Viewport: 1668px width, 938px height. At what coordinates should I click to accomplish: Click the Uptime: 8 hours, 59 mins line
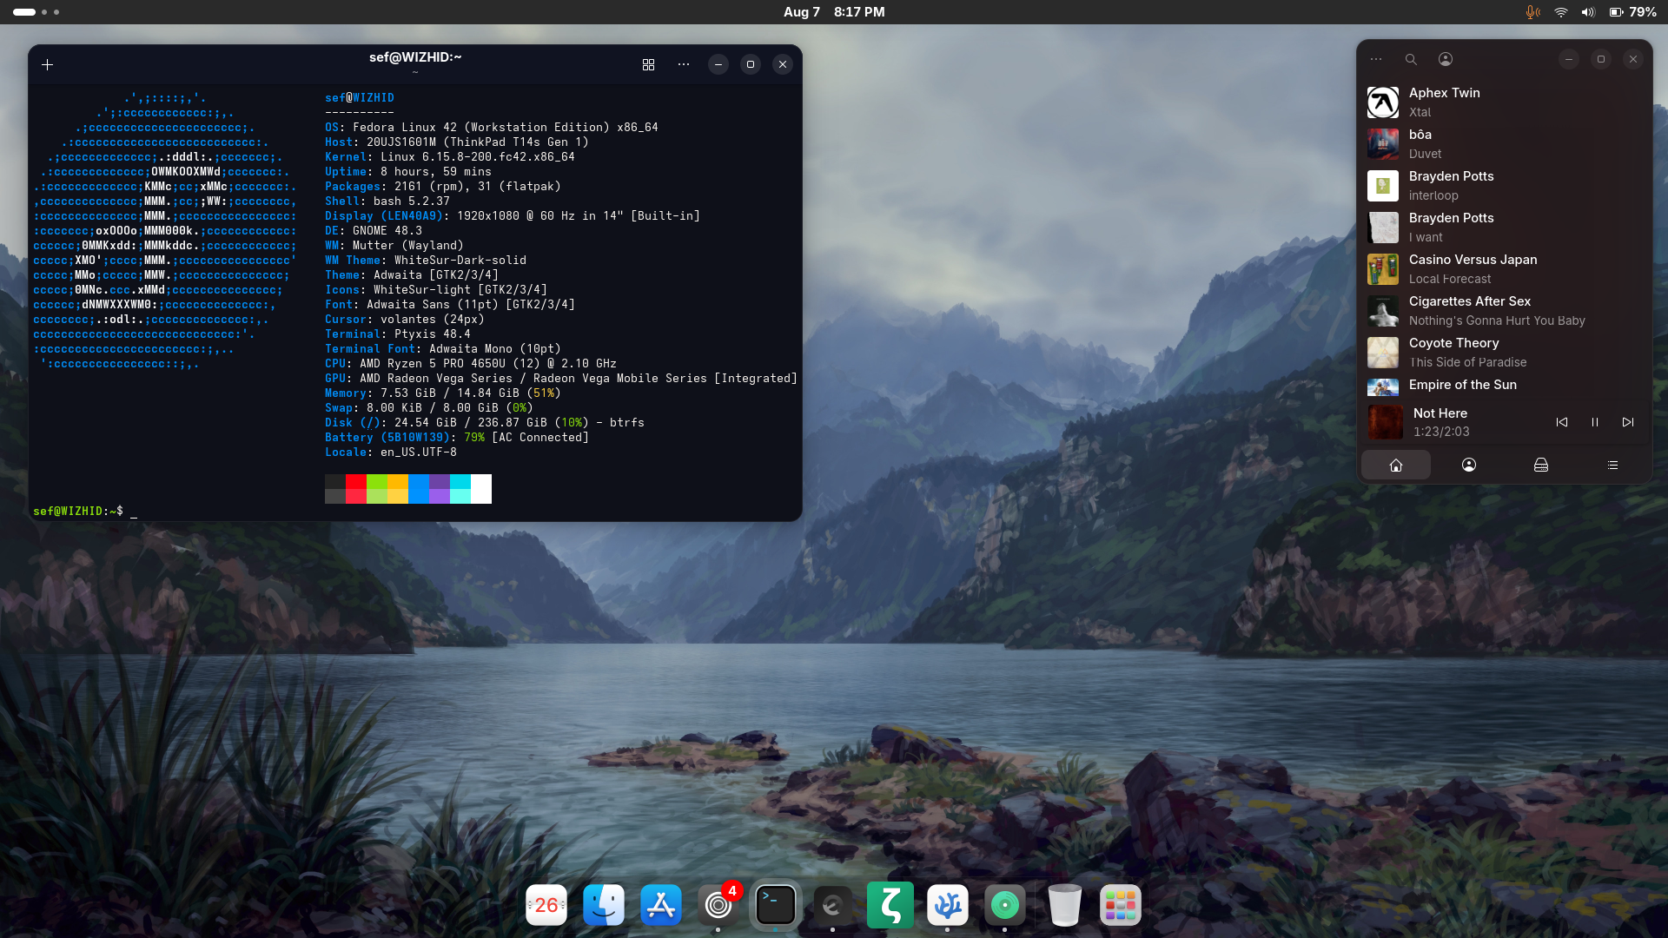pyautogui.click(x=408, y=172)
